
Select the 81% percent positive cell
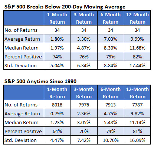pyautogui.click(x=137, y=131)
